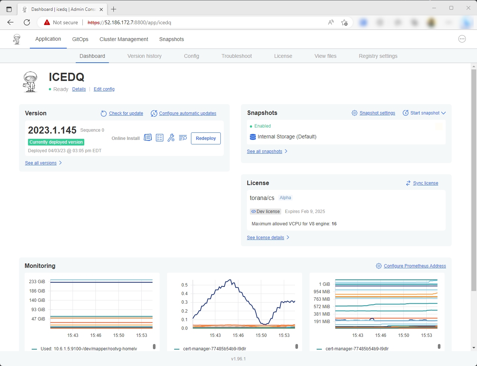Click the Expires Feb 9, 2025 text
The image size is (477, 366).
[305, 212]
